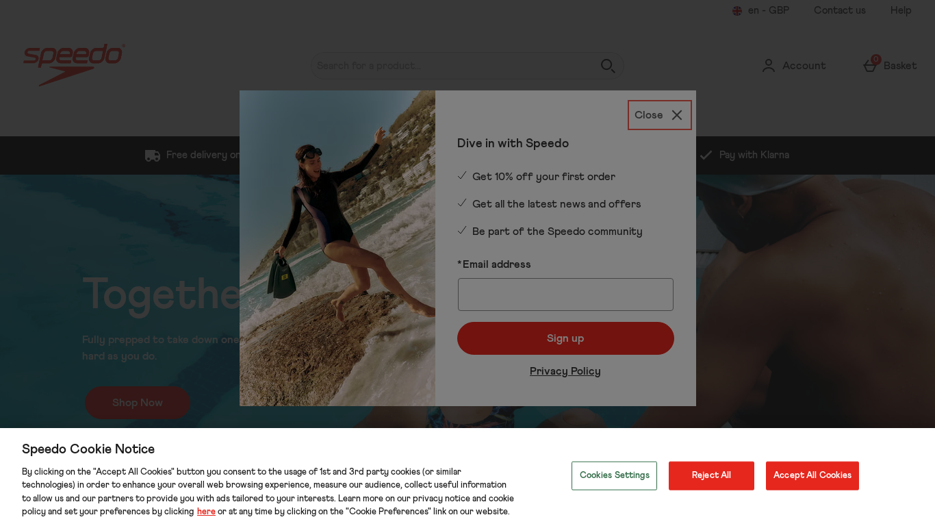This screenshot has width=935, height=526.
Task: Click the delivery truck icon
Action: pyautogui.click(x=153, y=155)
